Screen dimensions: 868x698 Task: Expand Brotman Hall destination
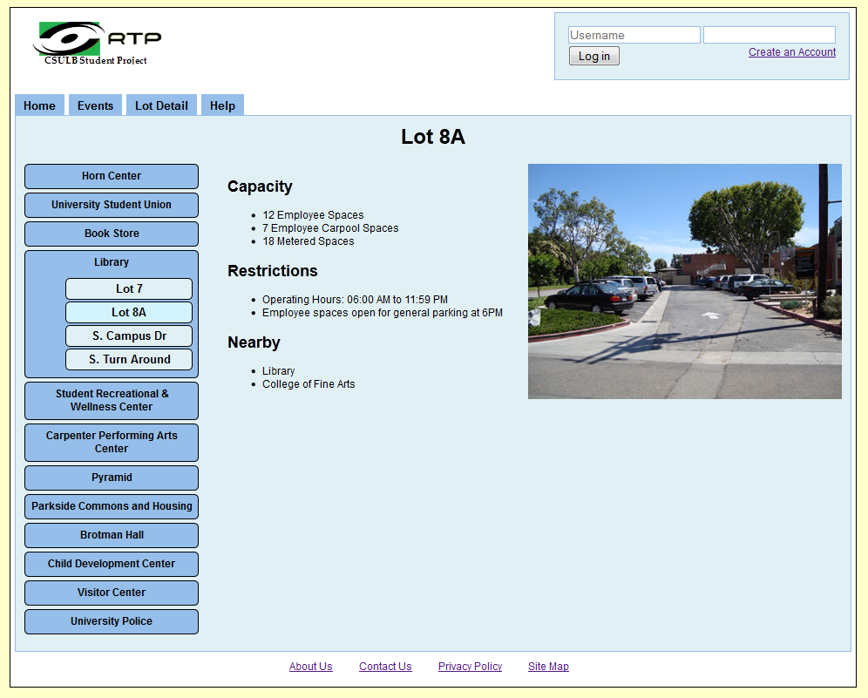[112, 535]
